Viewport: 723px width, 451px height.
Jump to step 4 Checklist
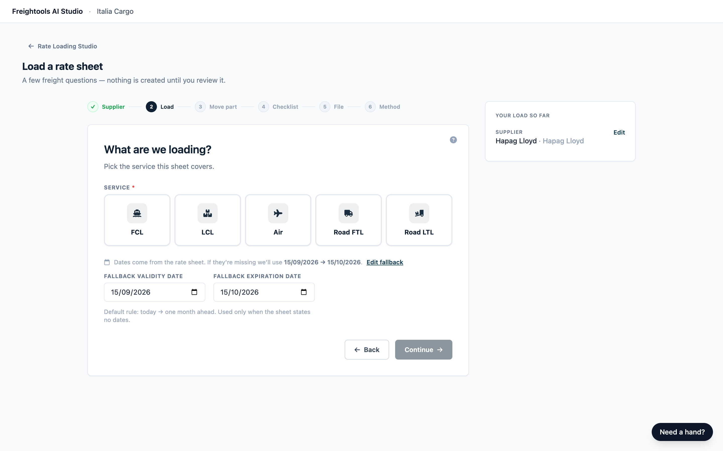(278, 107)
